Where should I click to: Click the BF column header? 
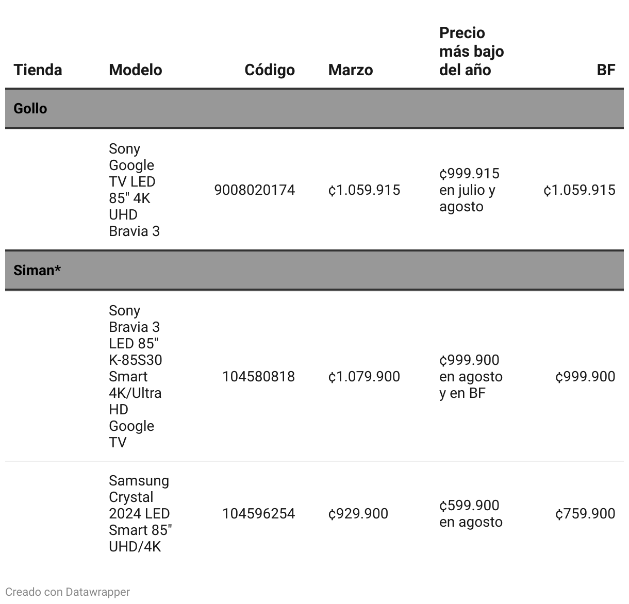[605, 70]
